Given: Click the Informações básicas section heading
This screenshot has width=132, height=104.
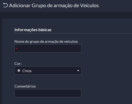Looking at the screenshot, I should tap(33, 30).
